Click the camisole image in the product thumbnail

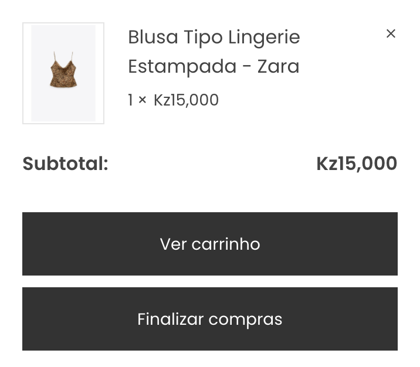[63, 70]
